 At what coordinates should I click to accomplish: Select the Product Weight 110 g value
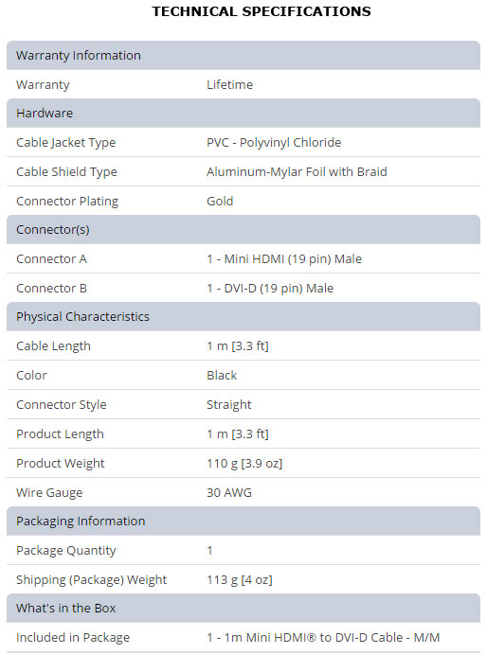pyautogui.click(x=244, y=463)
